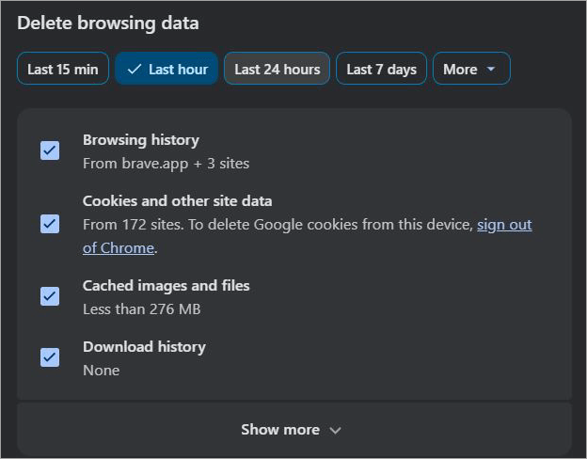Choose Last 24 hours time range

point(277,69)
